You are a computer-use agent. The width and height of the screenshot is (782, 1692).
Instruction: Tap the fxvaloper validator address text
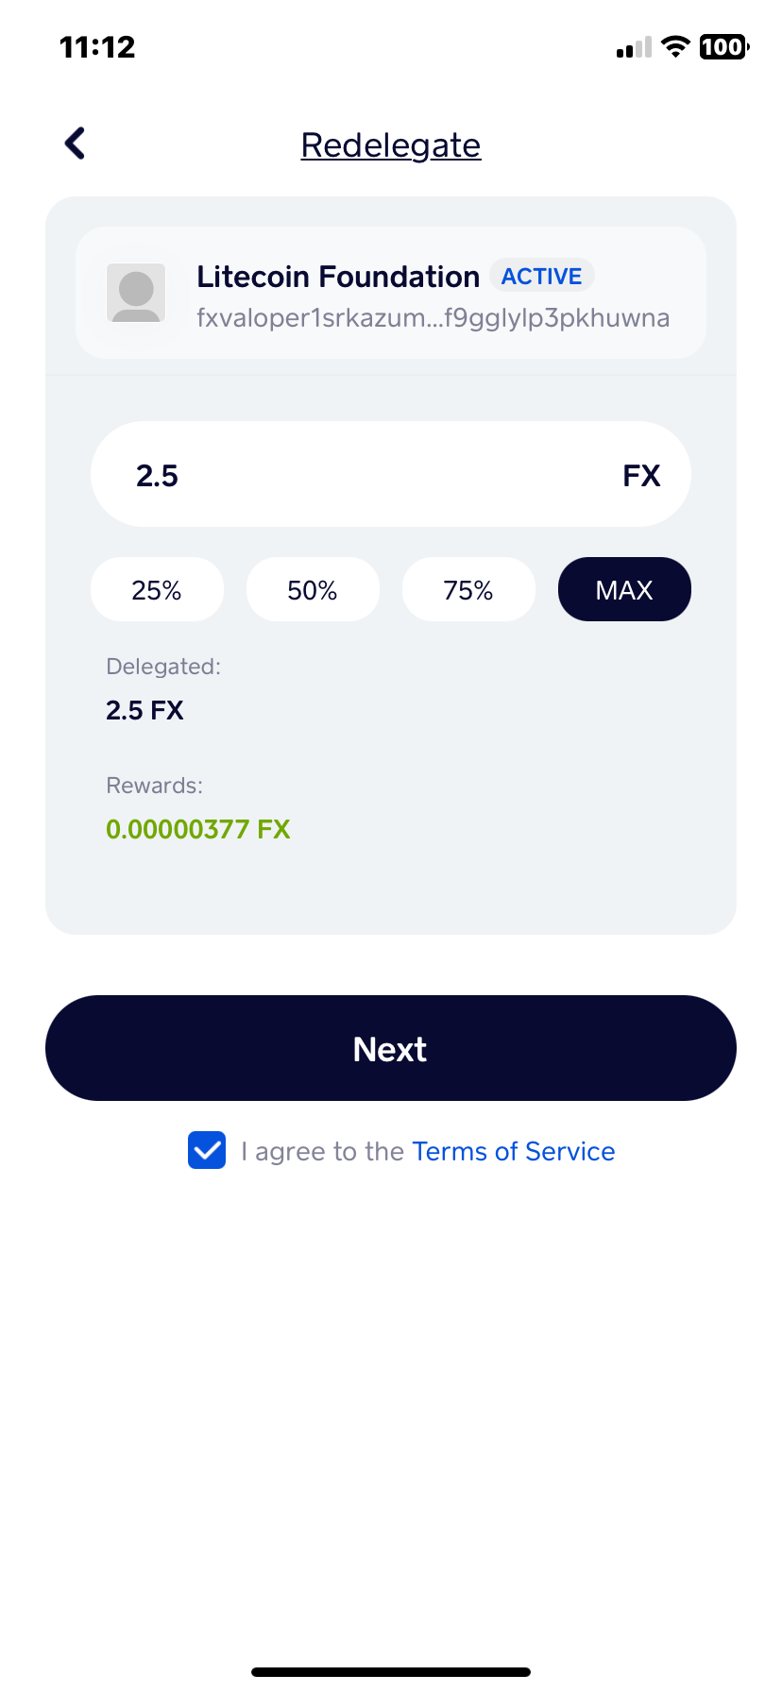tap(433, 318)
